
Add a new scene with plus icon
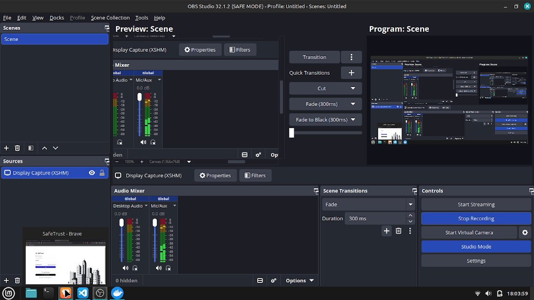[x=6, y=148]
